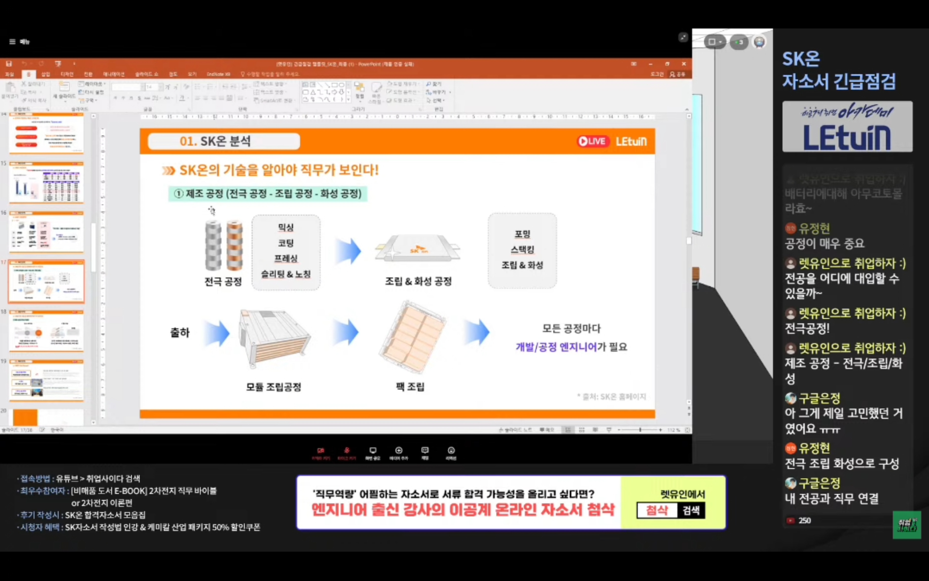Click the PowerPoint Save icon in quick access toolbar
929x581 pixels.
[x=9, y=63]
